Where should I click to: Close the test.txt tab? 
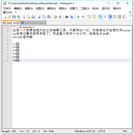coord(18,23)
